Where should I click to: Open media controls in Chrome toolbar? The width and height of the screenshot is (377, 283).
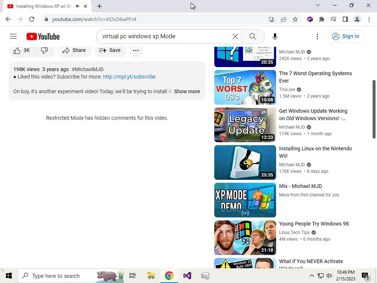click(x=334, y=19)
